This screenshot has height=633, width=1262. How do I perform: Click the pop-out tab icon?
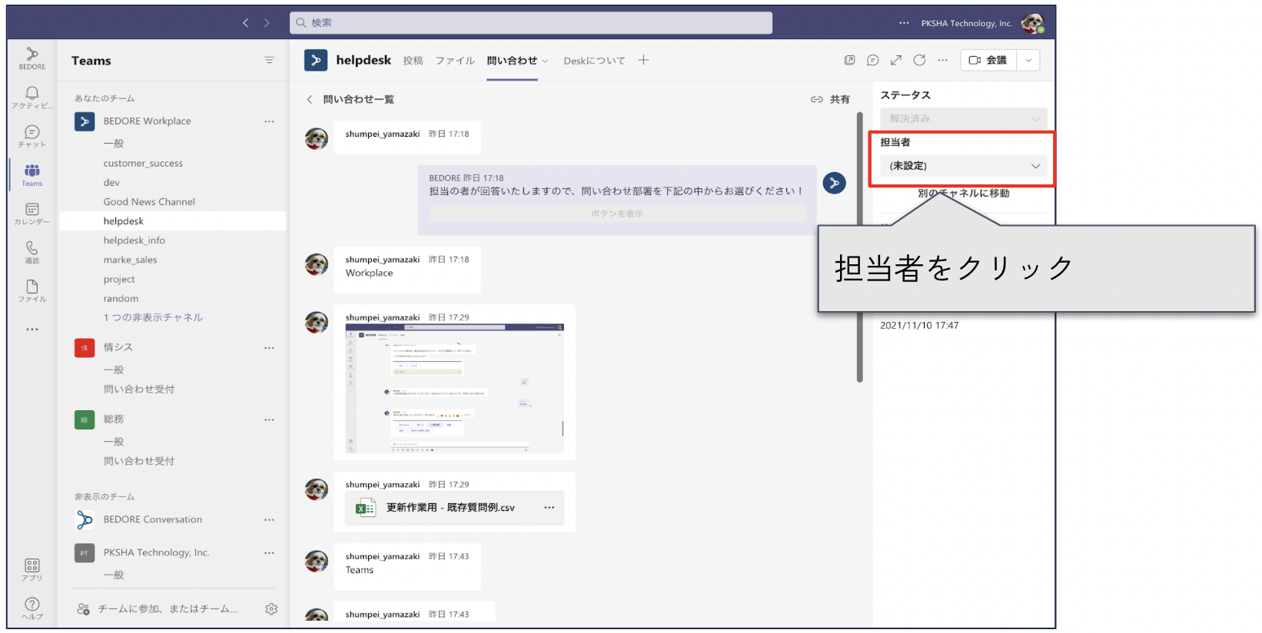(x=849, y=60)
